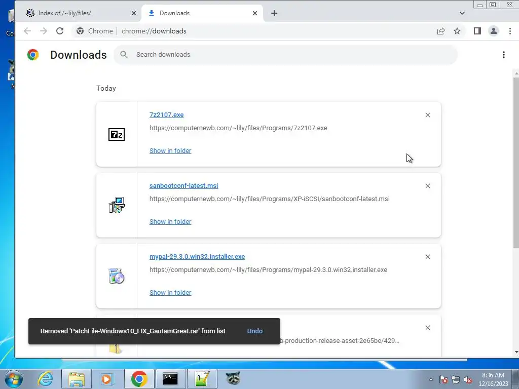
Task: Open the sanbootconf-latest.msi file link
Action: coord(183,185)
